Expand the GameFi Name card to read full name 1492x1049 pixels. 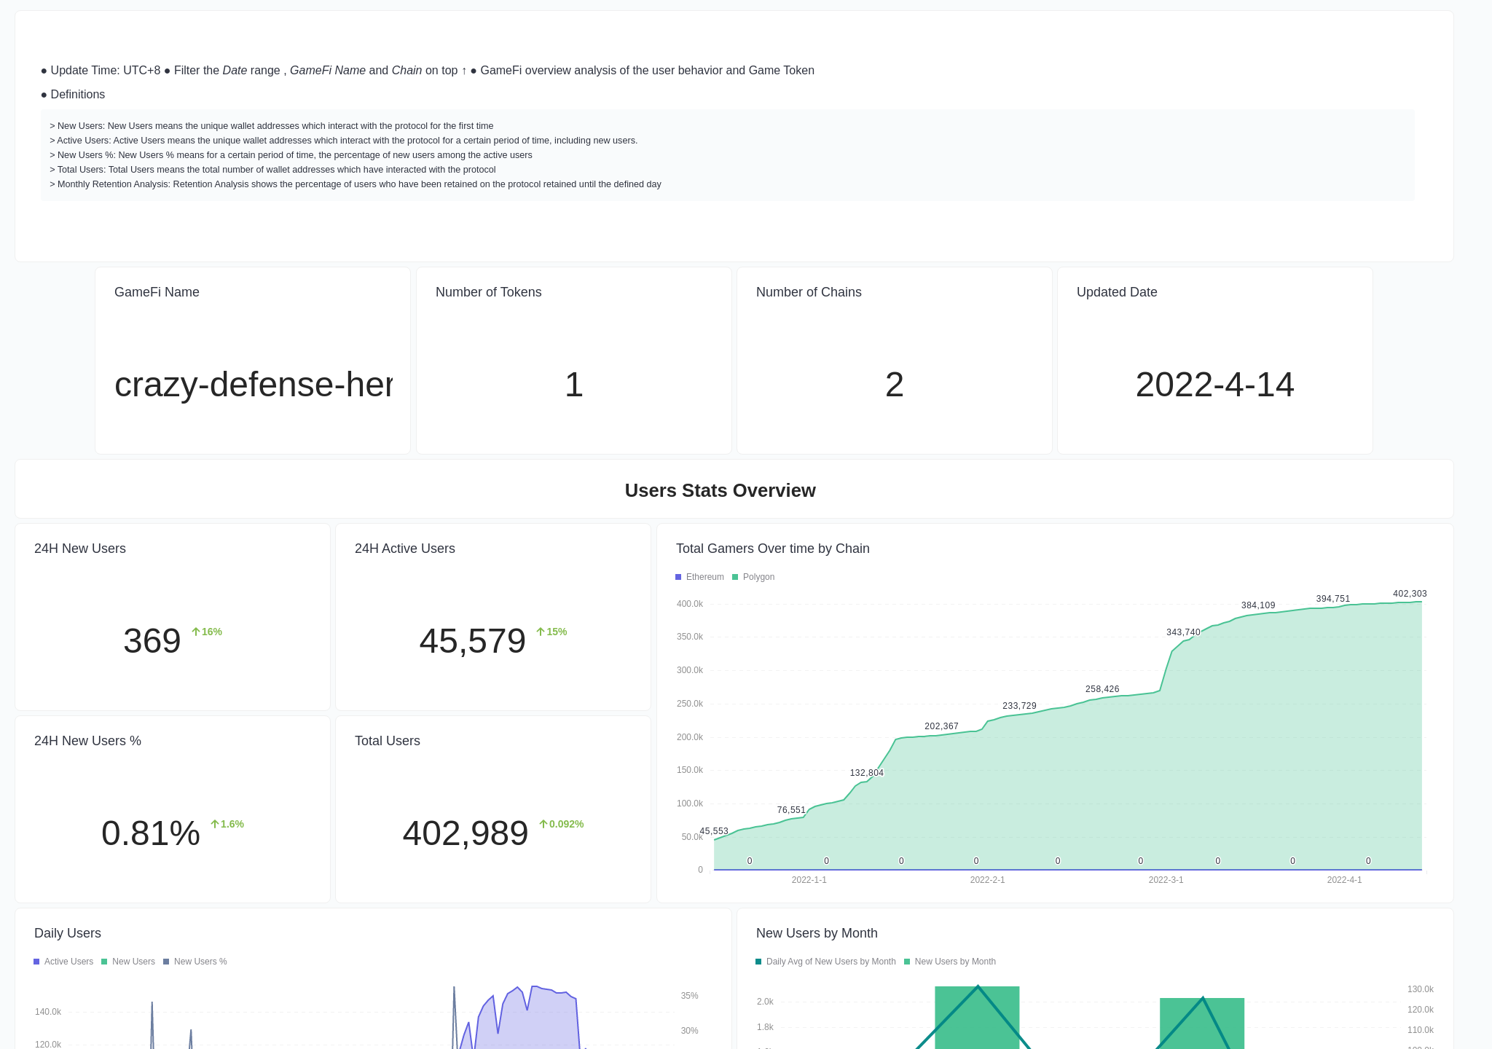253,385
